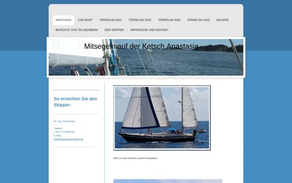Click the phone number +49 172 8606799
The image size is (292, 183).
point(64,132)
